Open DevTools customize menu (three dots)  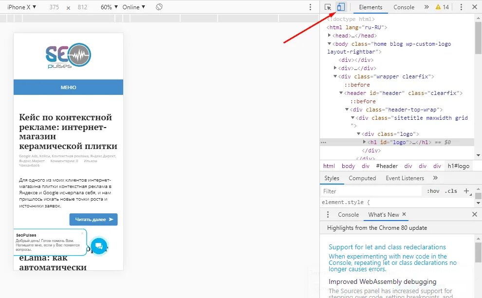click(461, 7)
